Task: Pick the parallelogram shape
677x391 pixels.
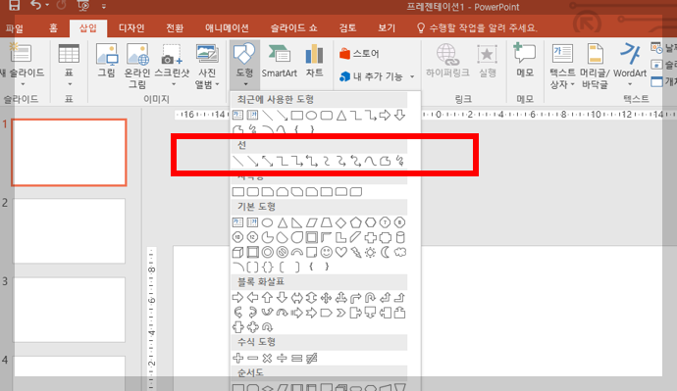Action: click(x=311, y=222)
